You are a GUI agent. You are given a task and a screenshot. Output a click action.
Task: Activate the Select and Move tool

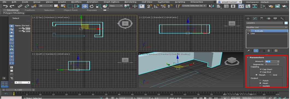click(85, 6)
